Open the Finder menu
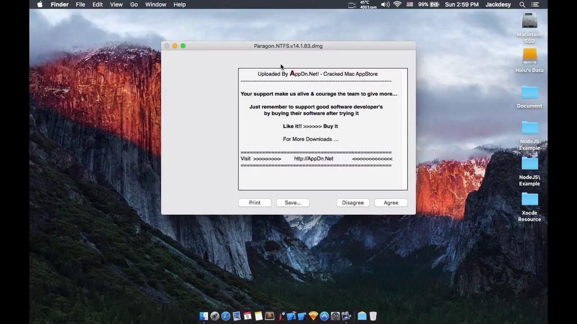Screen dimensions: 577x324 tap(60, 4)
